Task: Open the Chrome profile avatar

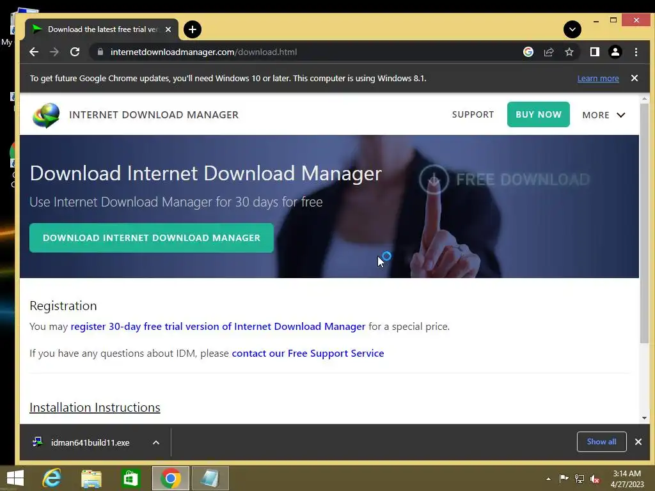Action: coord(615,52)
